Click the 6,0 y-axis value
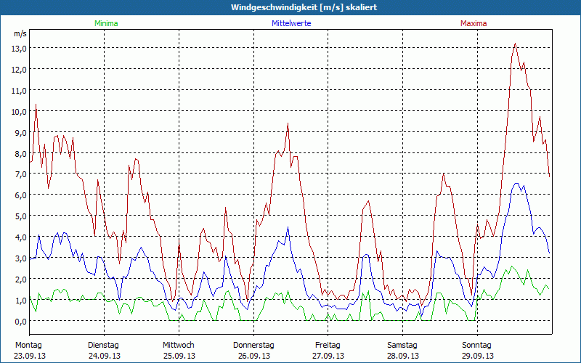The width and height of the screenshot is (581, 363). pyautogui.click(x=20, y=195)
